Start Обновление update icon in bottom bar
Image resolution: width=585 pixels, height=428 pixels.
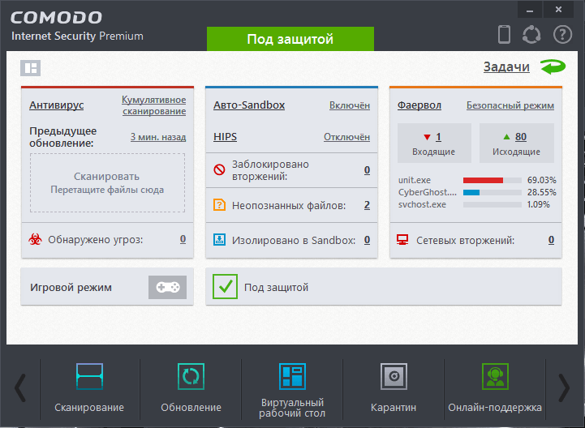(191, 377)
